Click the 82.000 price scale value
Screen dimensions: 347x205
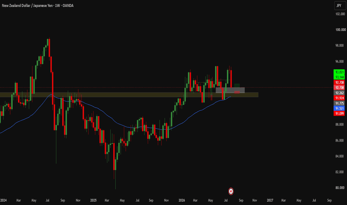(340, 172)
